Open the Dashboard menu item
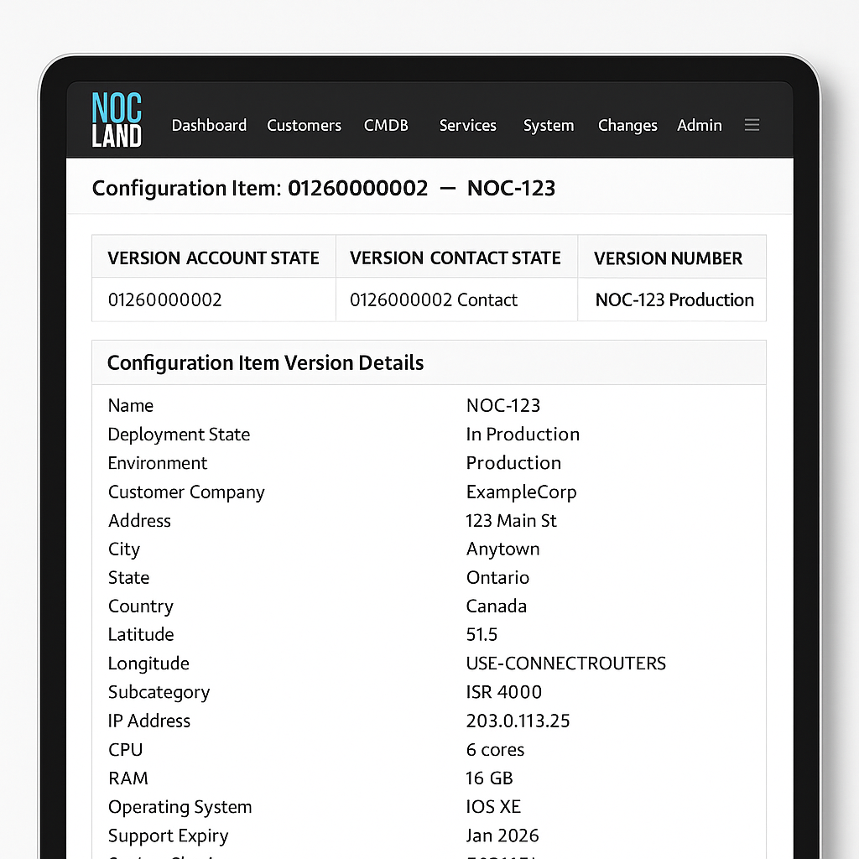 [x=209, y=126]
